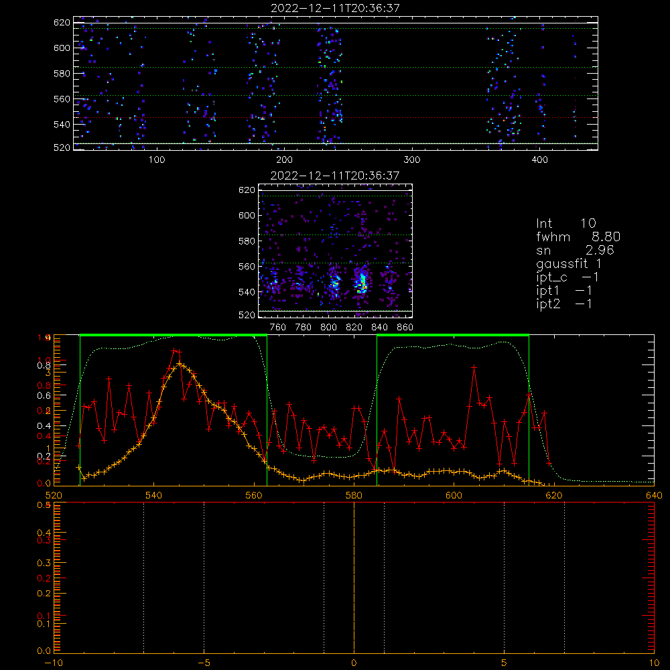
Task: Select the 'ipt_c -1' readout
Action: tap(567, 277)
